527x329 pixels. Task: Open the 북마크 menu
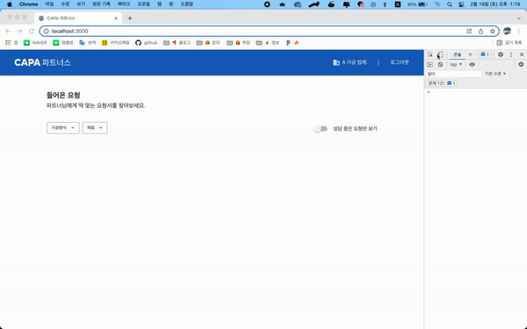coord(124,4)
